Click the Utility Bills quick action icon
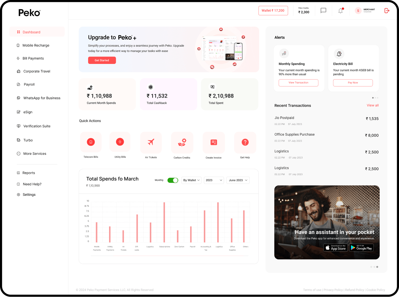The image size is (399, 297). (120, 142)
